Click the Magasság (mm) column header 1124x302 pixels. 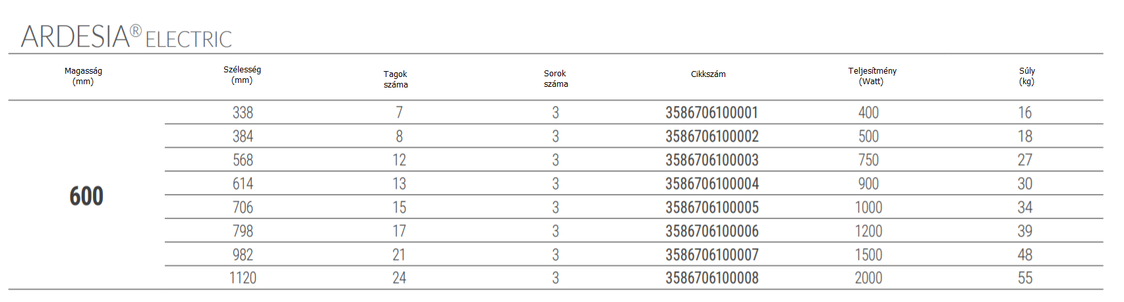tap(83, 76)
